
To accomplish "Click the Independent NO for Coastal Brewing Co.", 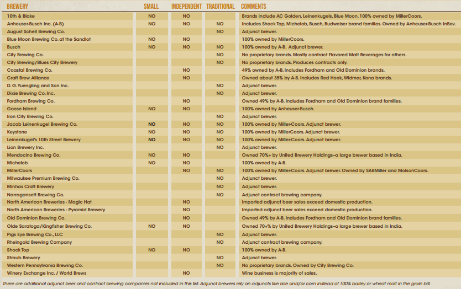I will [x=186, y=71].
